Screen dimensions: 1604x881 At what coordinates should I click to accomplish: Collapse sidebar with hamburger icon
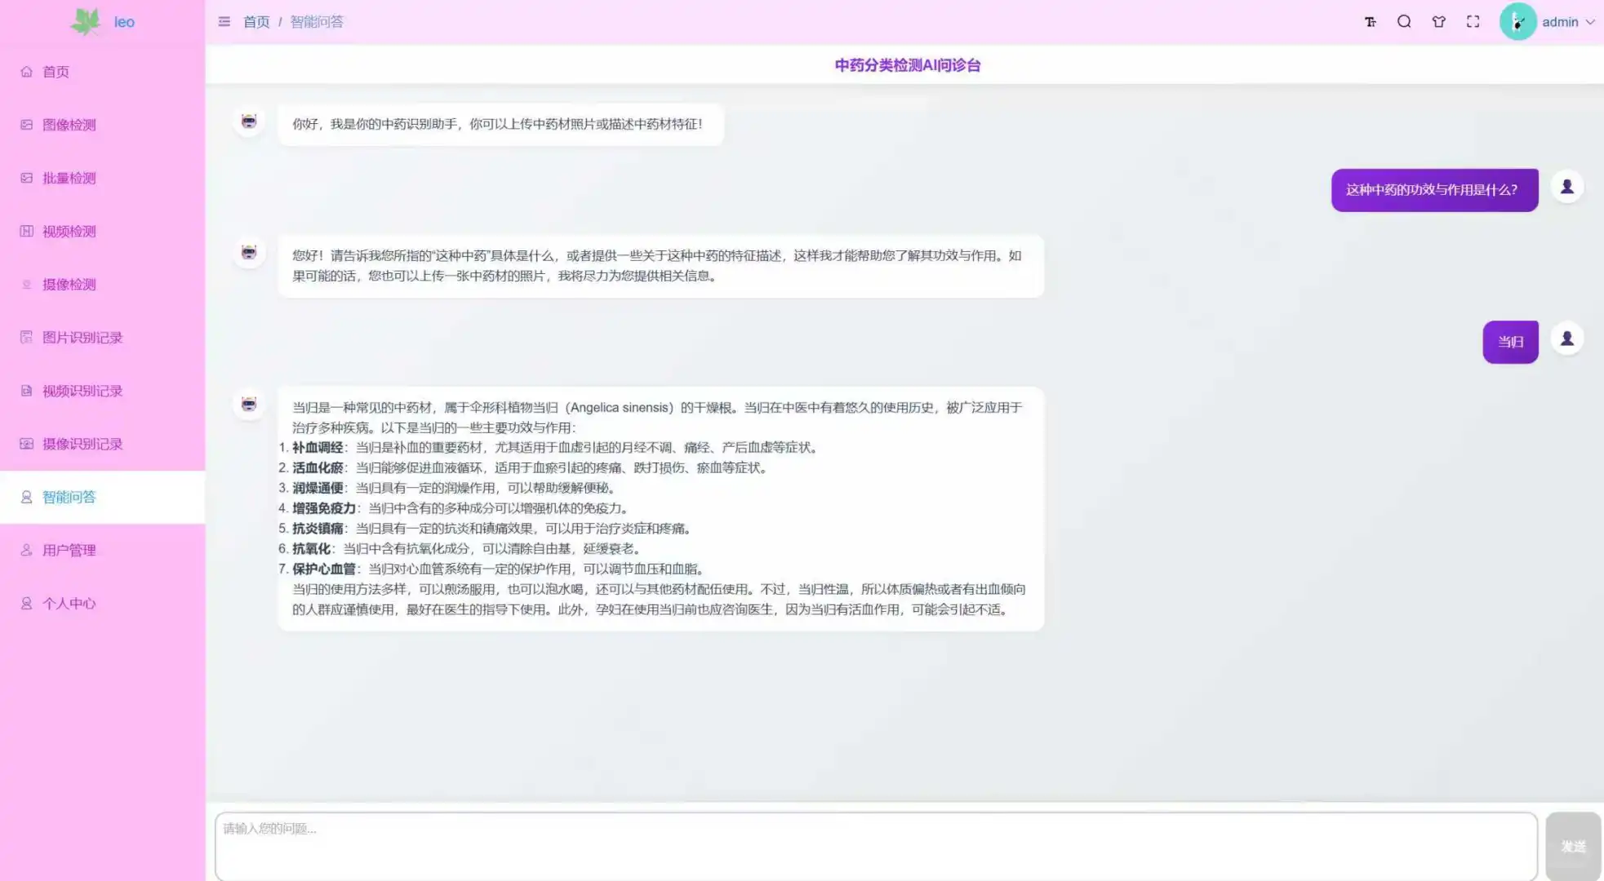point(224,21)
